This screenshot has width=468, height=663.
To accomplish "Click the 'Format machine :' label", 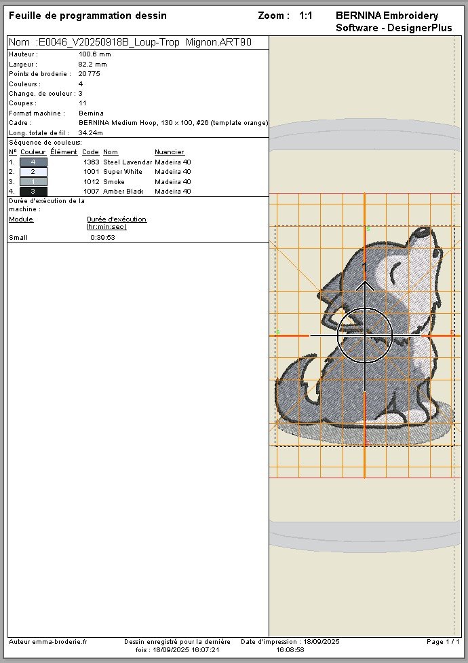I will click(37, 113).
